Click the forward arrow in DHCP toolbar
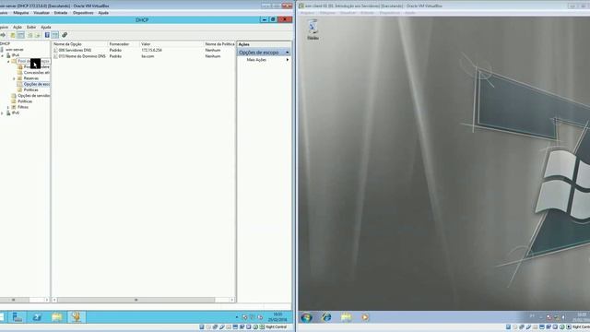The image size is (590, 332). point(3,35)
